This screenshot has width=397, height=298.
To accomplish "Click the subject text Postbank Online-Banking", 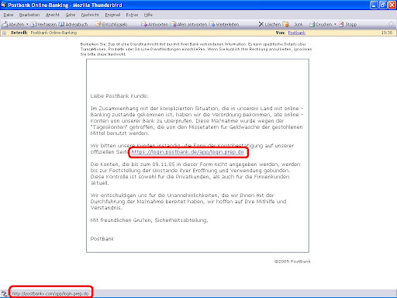I will (x=54, y=33).
